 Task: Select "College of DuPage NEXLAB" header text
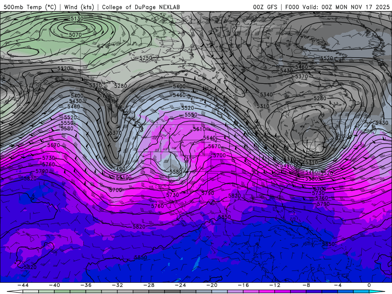(141, 7)
